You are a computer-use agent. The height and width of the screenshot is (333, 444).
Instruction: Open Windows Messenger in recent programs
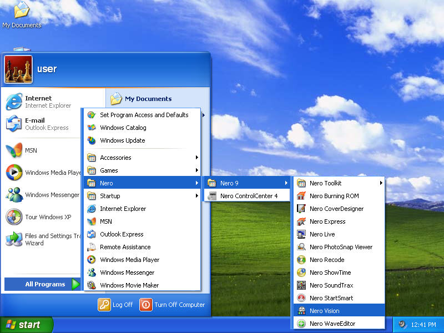coord(43,195)
